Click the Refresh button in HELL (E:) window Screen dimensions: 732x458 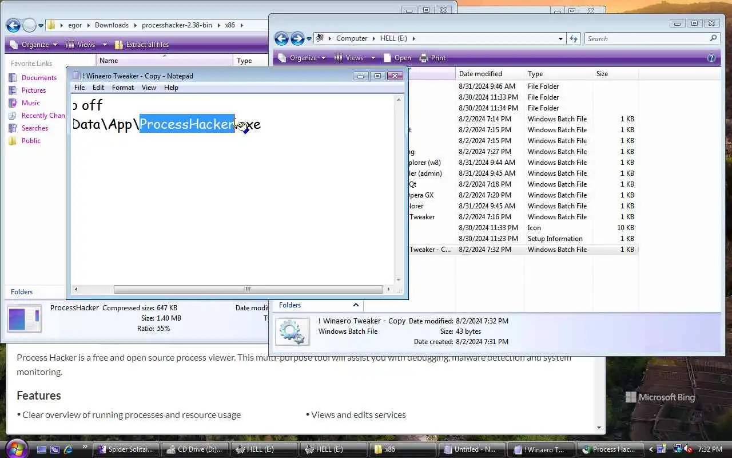[x=574, y=38]
